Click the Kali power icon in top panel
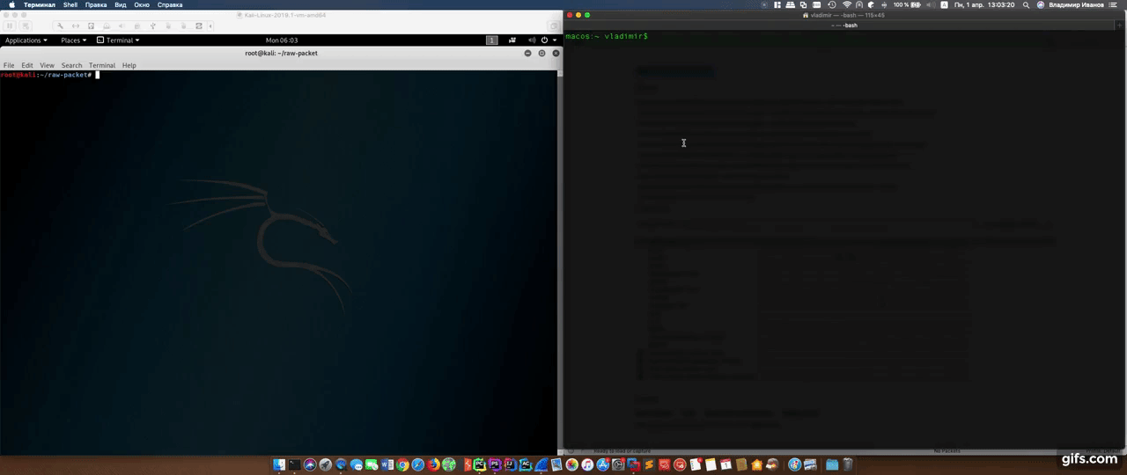The height and width of the screenshot is (475, 1127). 545,40
